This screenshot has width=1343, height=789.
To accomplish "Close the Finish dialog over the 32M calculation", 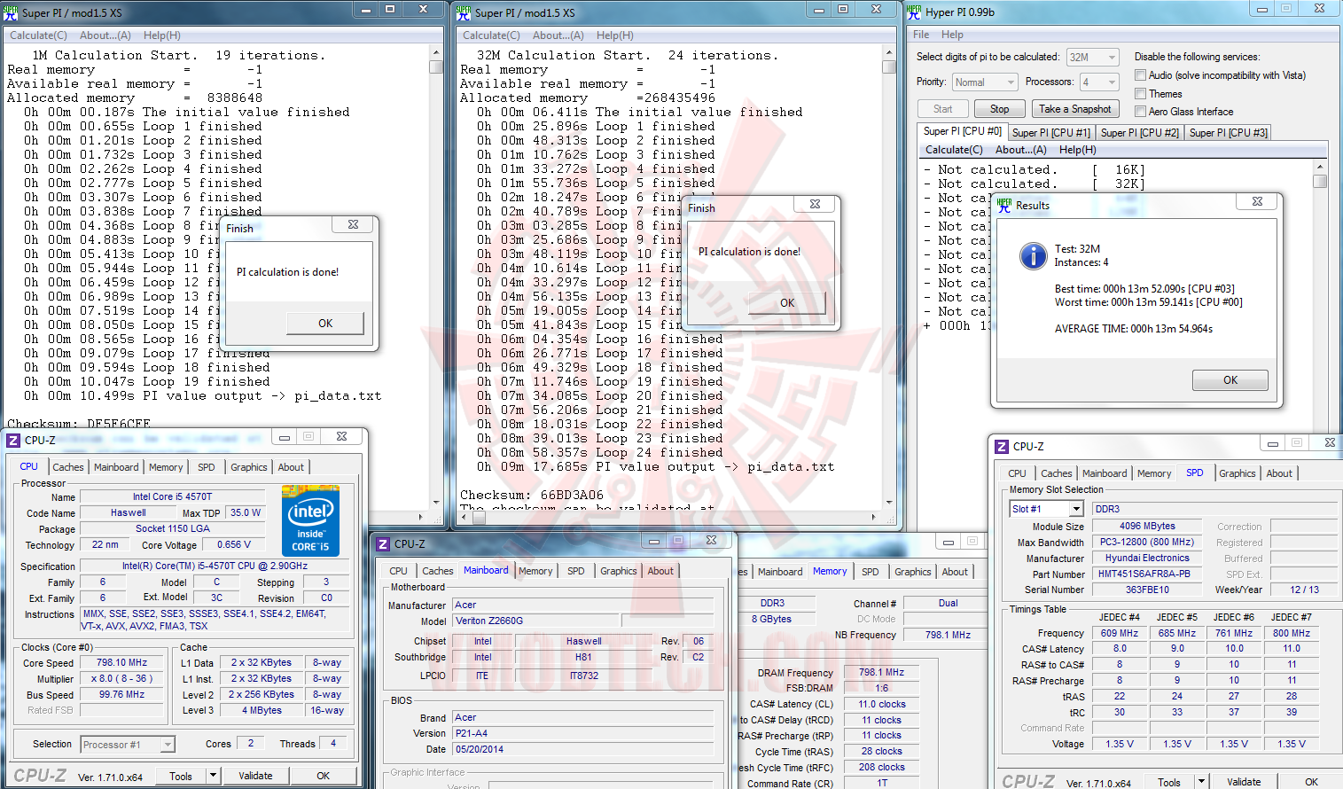I will [x=815, y=204].
